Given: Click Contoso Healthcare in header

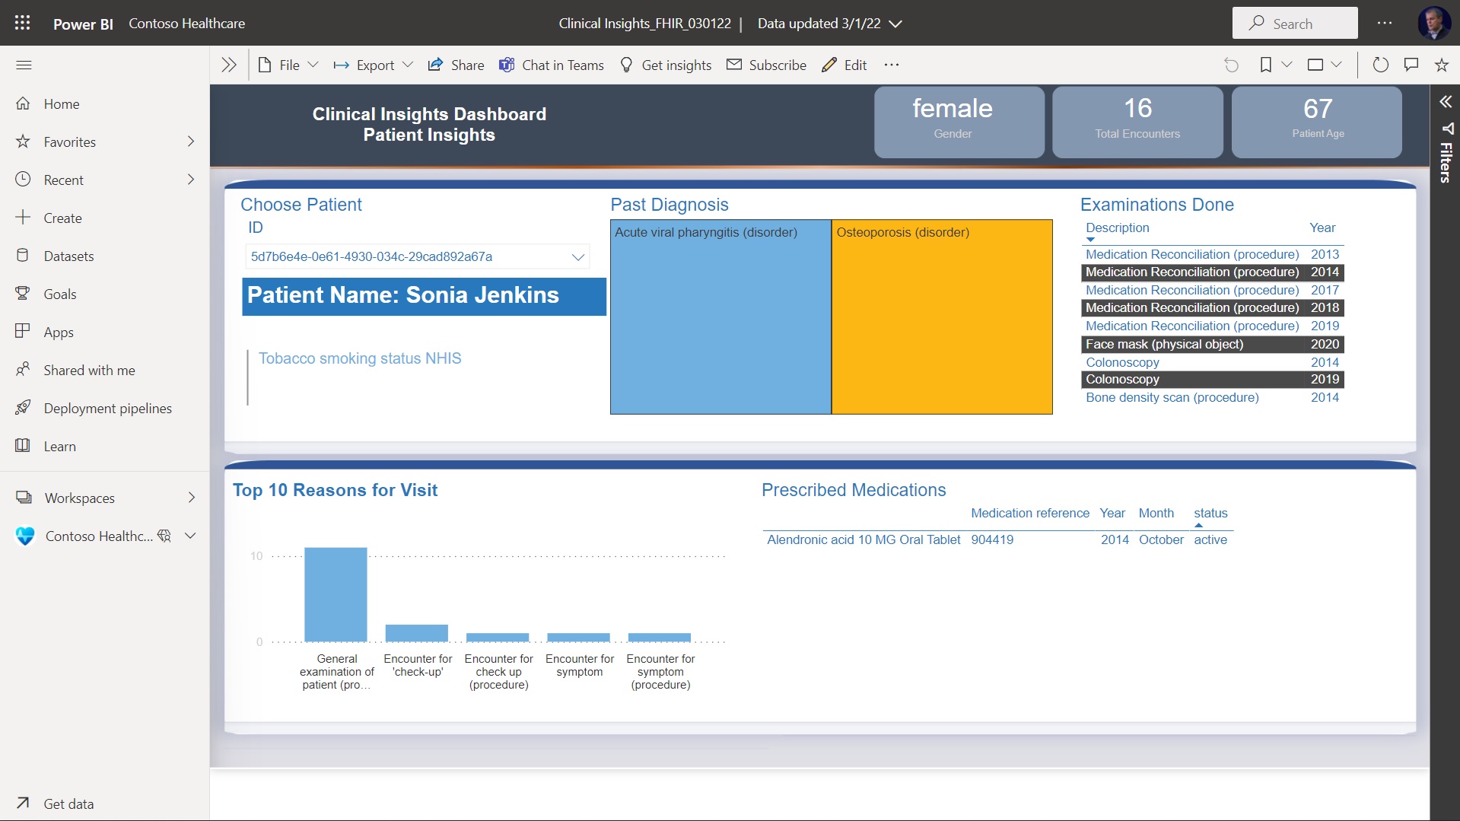Looking at the screenshot, I should 186,23.
